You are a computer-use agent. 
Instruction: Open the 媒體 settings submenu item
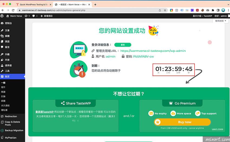click(3, 101)
